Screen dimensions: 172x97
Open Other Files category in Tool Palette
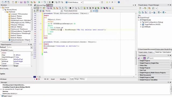click(154, 65)
